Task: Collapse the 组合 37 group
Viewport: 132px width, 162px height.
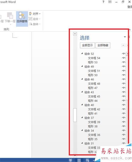Action: (82, 118)
